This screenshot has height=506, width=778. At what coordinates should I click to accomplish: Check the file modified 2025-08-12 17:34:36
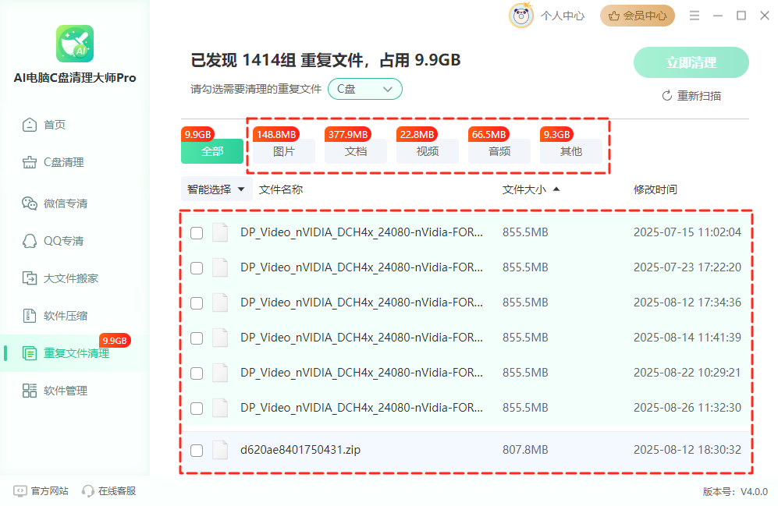click(197, 303)
